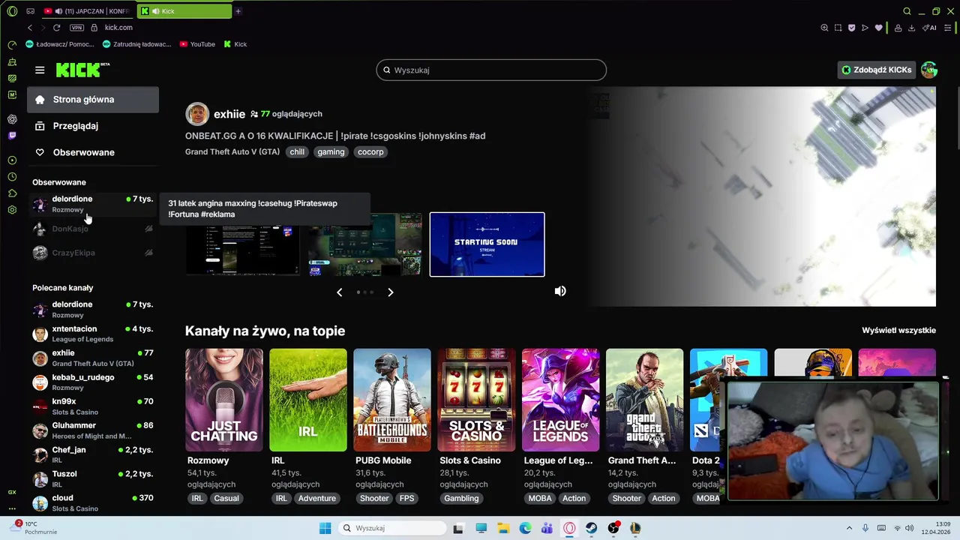Open the hamburger menu next to Kick logo
Viewport: 960px width, 540px height.
[40, 70]
